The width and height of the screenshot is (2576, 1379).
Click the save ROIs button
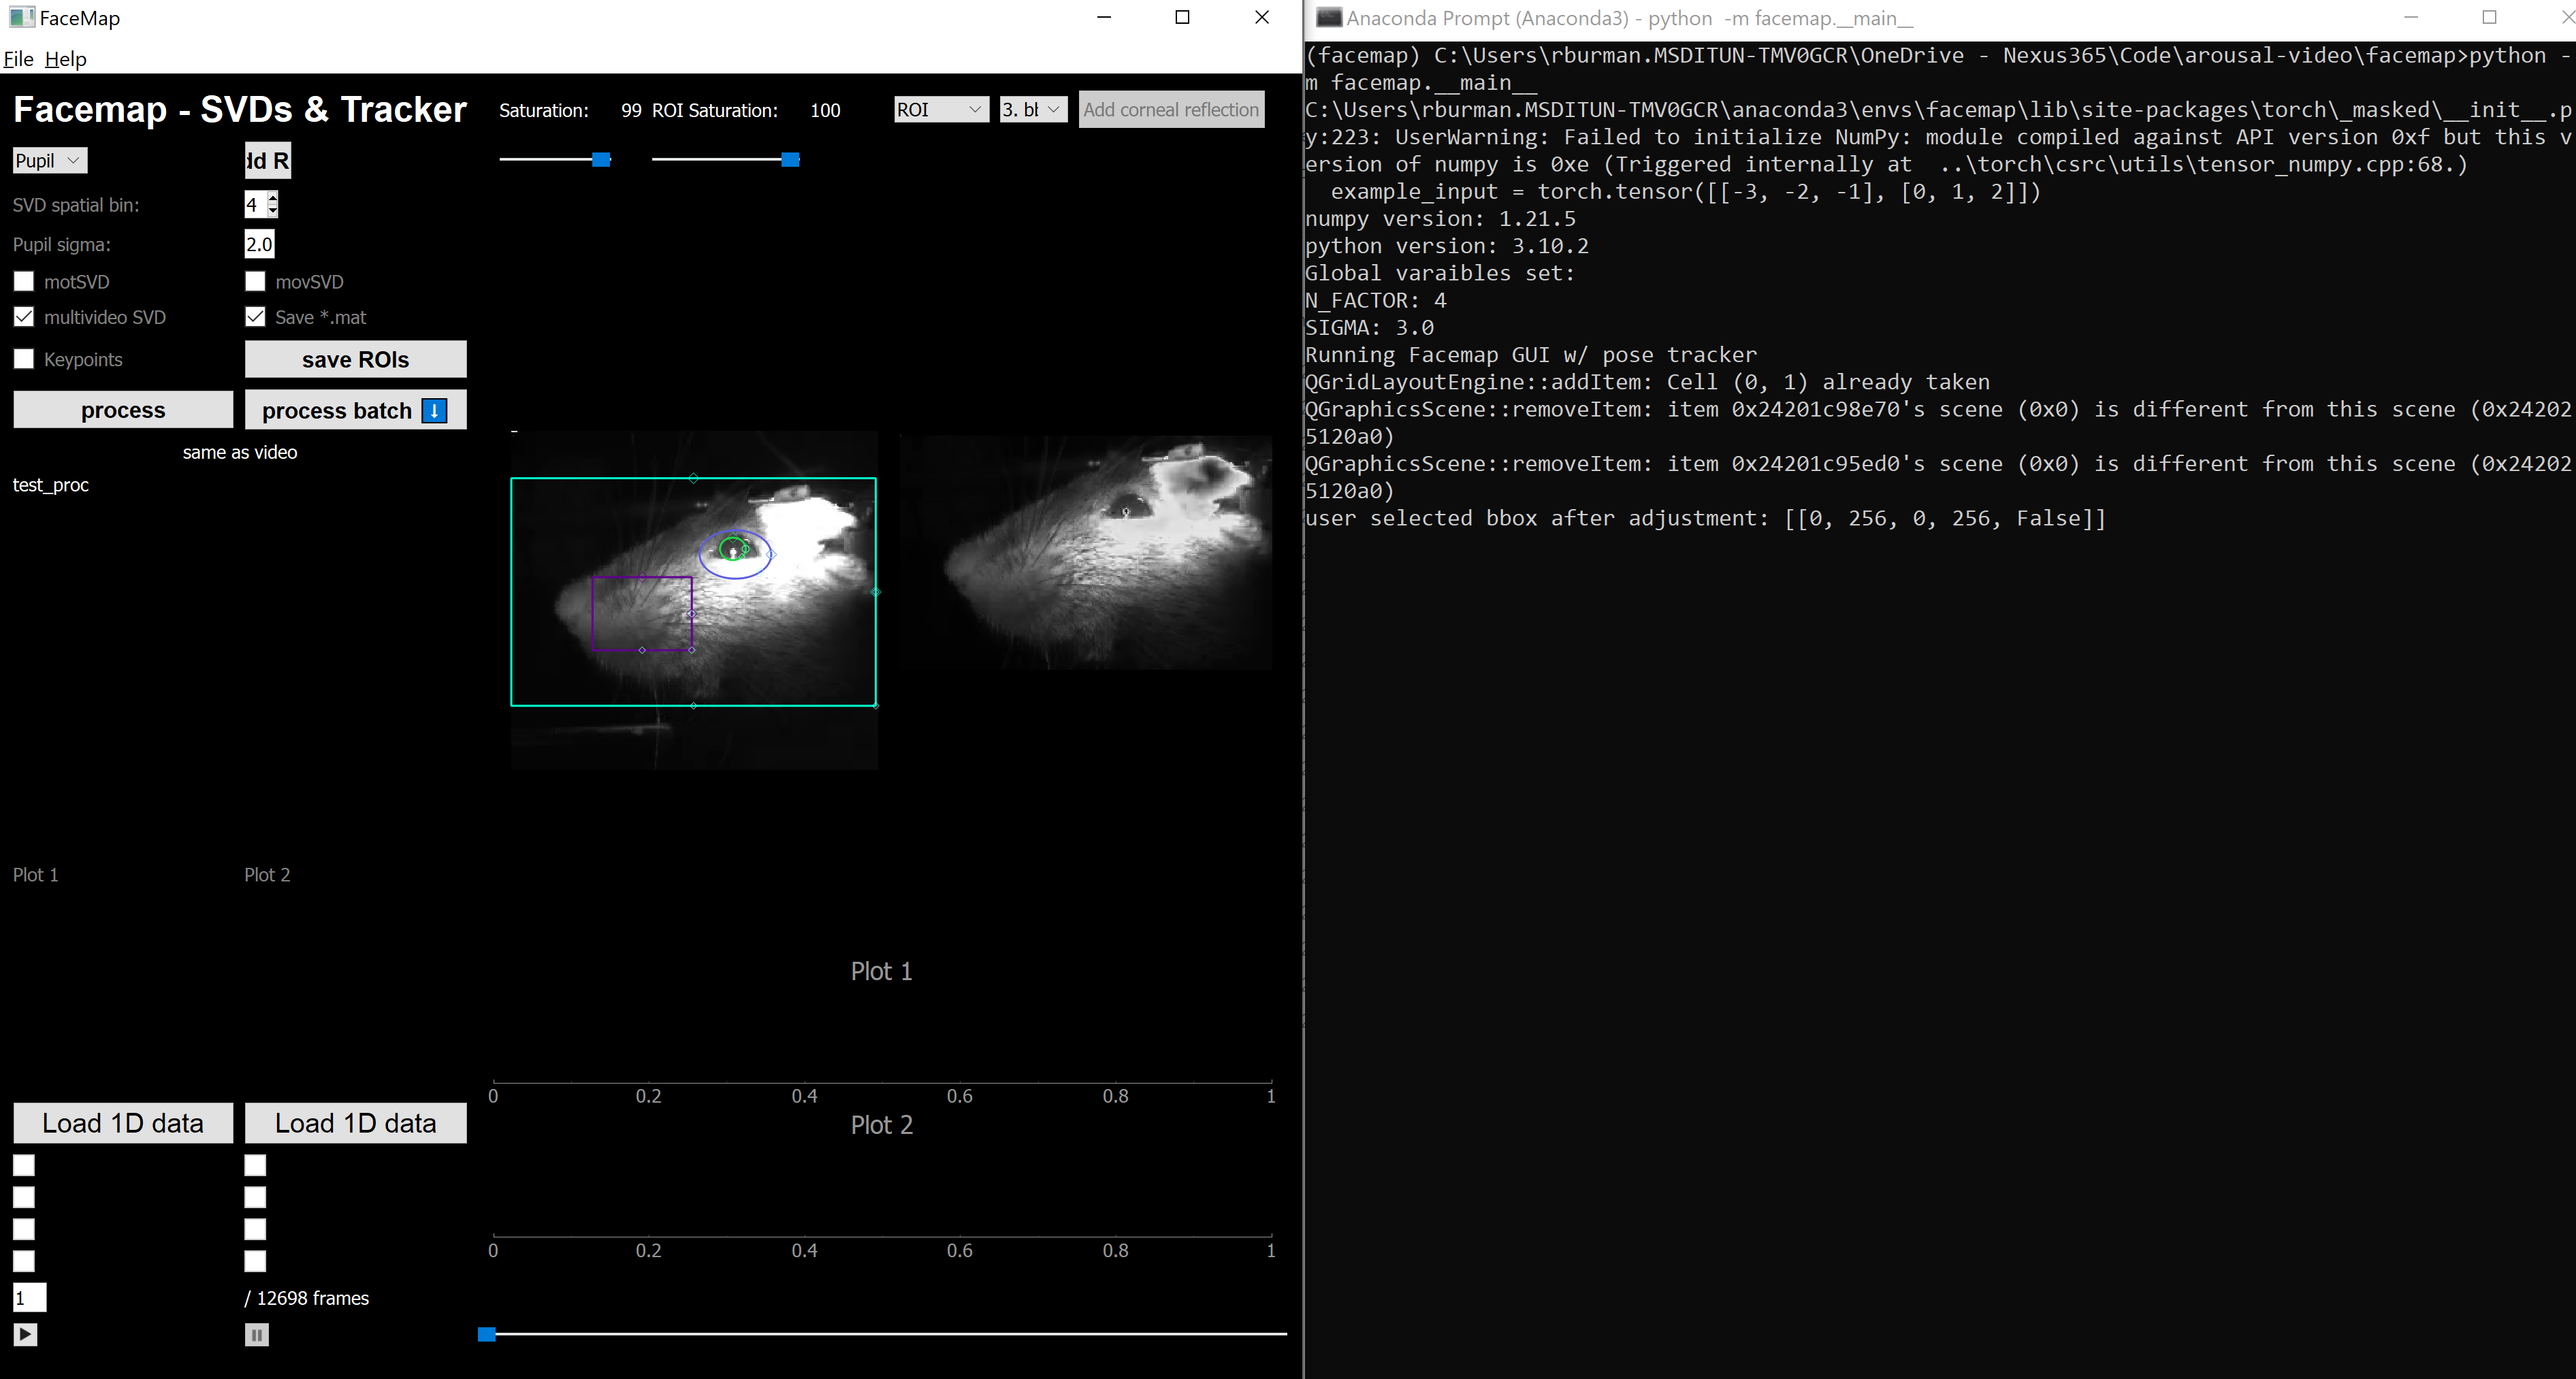pyautogui.click(x=355, y=359)
